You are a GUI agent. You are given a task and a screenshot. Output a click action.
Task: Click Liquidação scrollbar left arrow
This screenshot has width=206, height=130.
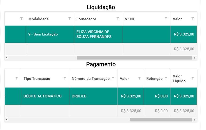[7, 58]
